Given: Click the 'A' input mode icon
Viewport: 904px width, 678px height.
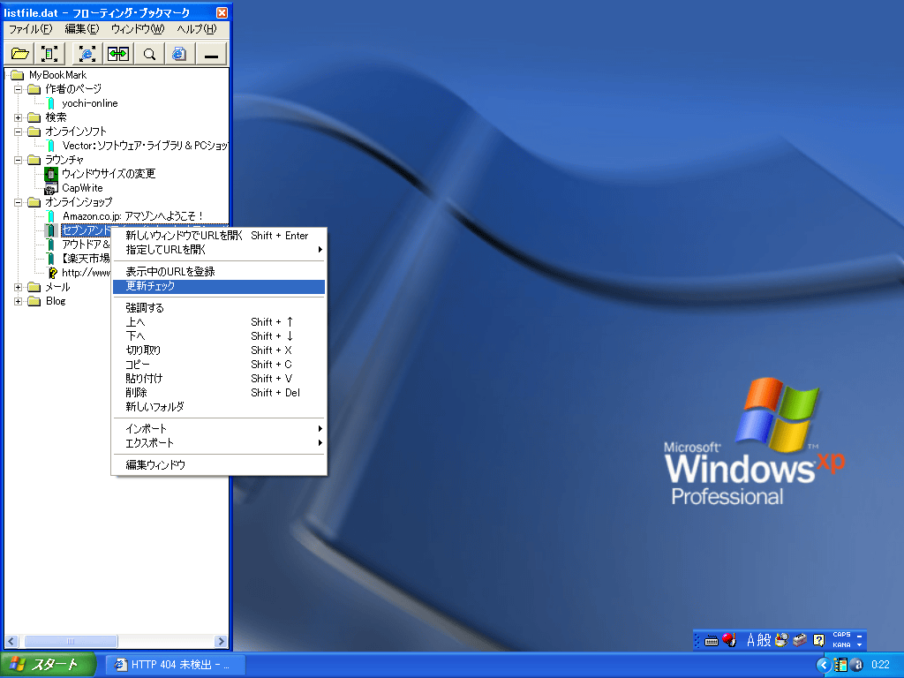Looking at the screenshot, I should pyautogui.click(x=750, y=640).
